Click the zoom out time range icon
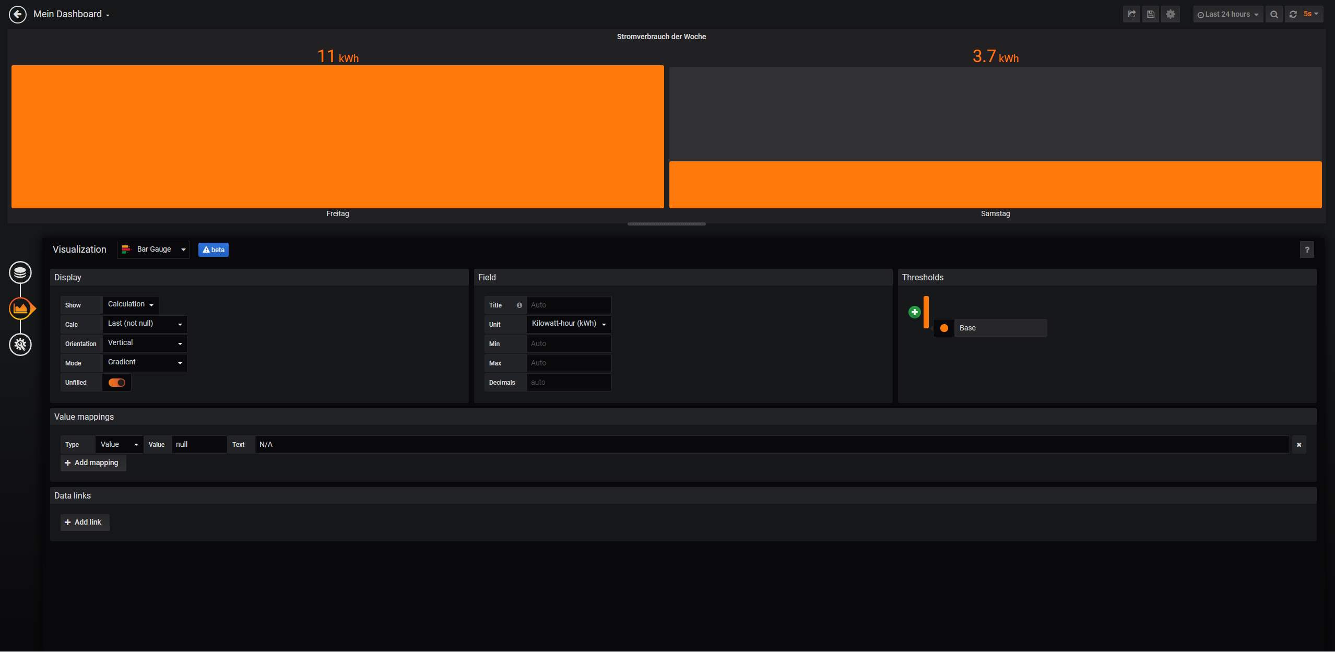Screen dimensions: 1335x652 pos(1274,15)
